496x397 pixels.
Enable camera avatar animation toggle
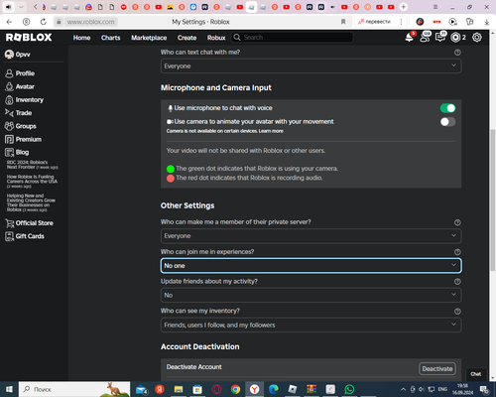click(x=447, y=122)
